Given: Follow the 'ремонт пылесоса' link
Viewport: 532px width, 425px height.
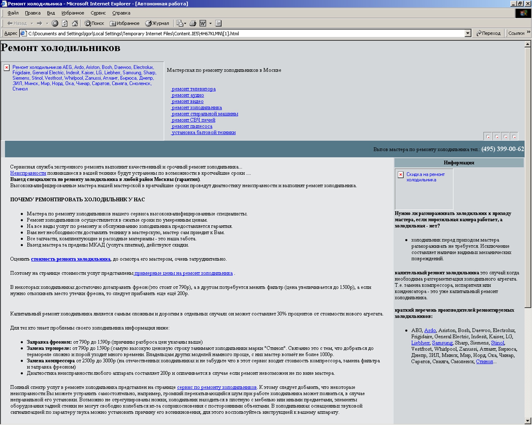Looking at the screenshot, I should click(192, 126).
